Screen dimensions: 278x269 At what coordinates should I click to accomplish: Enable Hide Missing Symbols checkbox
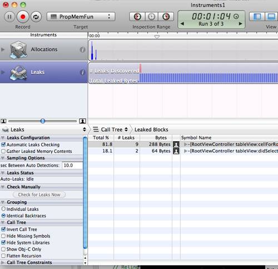3,236
